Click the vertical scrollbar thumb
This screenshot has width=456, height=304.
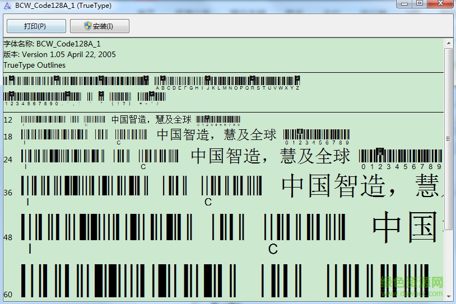(x=448, y=139)
